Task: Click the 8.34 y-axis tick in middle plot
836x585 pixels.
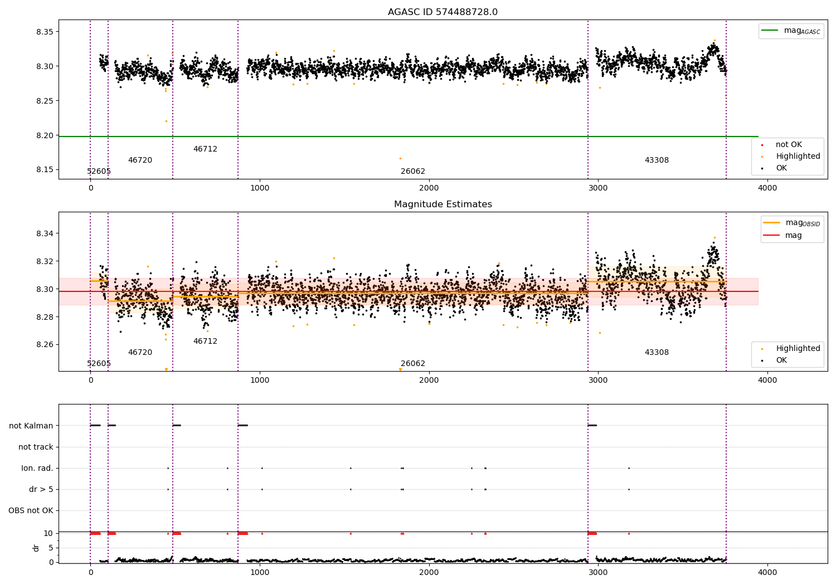Action: coord(45,233)
